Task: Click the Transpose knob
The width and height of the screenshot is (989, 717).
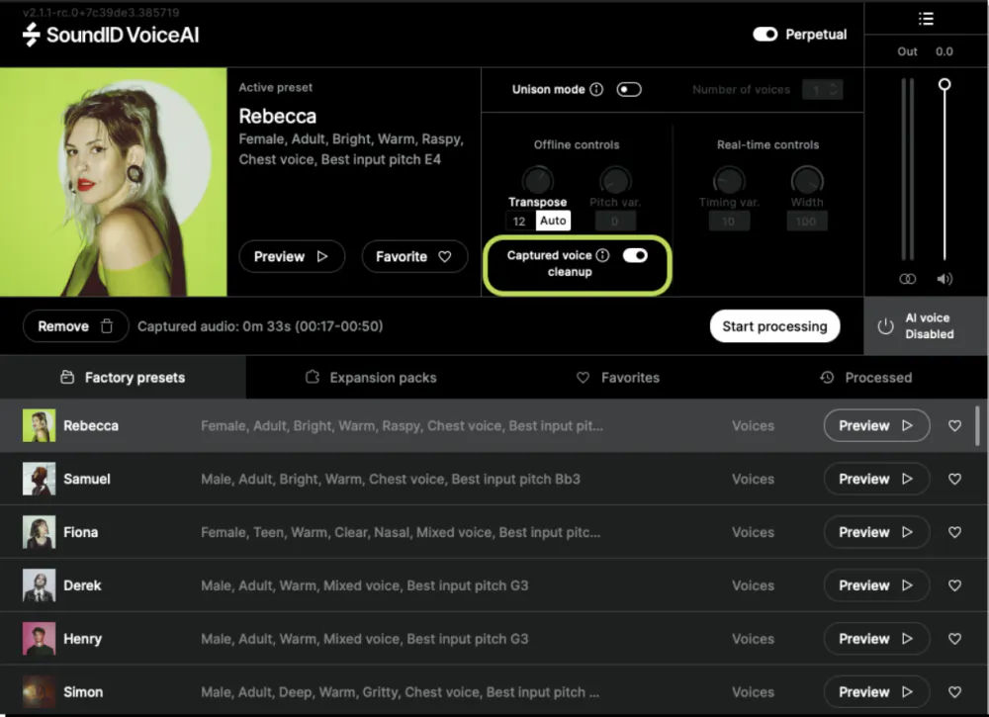Action: coord(537,180)
